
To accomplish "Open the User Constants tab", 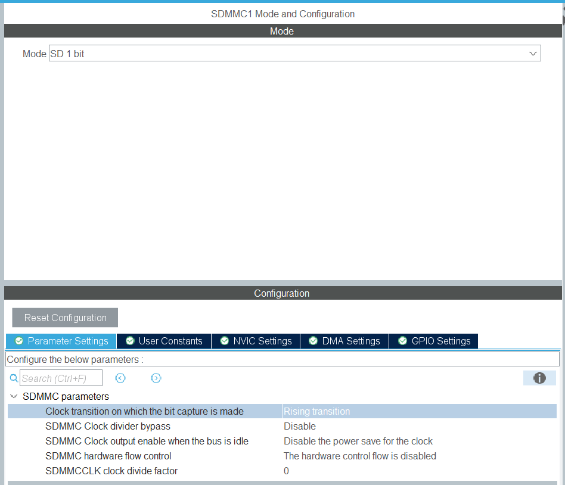I will point(164,341).
